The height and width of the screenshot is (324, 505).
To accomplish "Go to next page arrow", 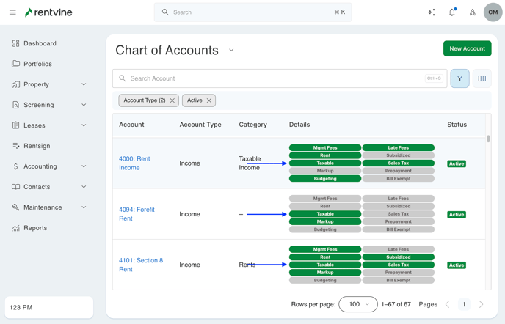I will [482, 304].
